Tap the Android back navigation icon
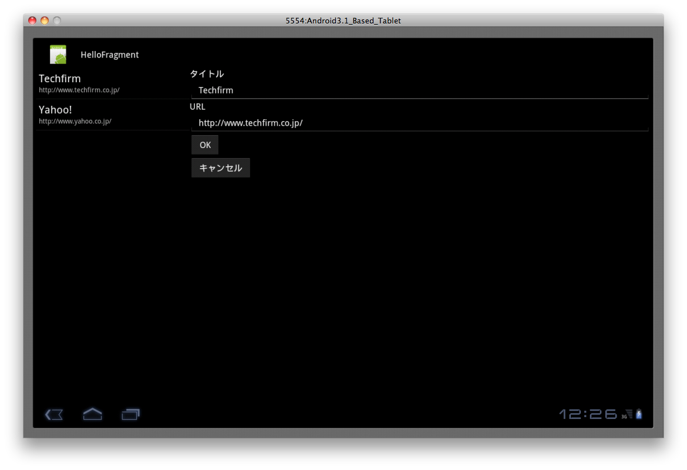Viewport: 687px width, 470px height. coord(54,414)
